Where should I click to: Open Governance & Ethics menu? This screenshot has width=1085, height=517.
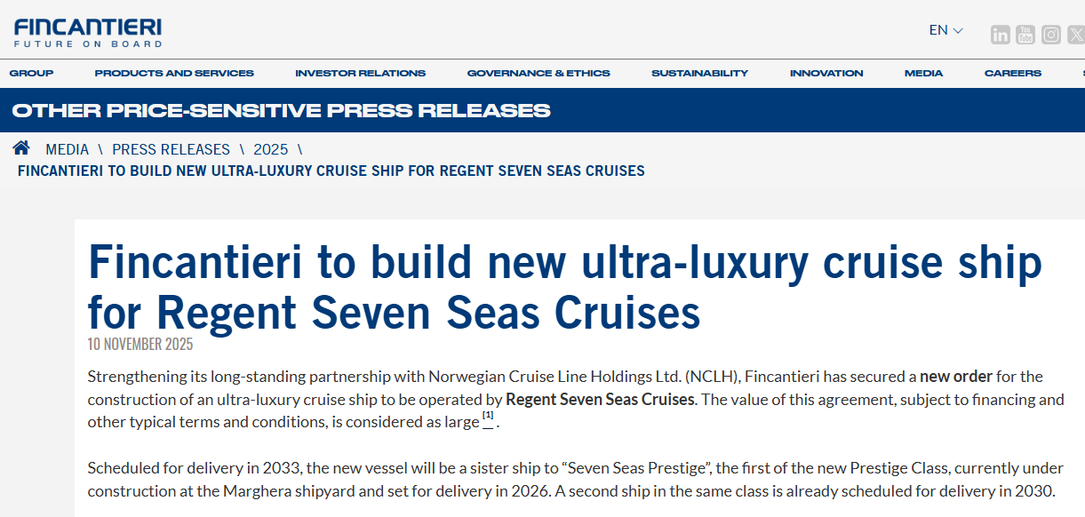pyautogui.click(x=539, y=73)
